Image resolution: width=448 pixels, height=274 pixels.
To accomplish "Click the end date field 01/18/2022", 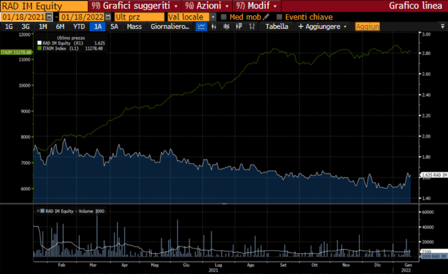I will pyautogui.click(x=82, y=17).
